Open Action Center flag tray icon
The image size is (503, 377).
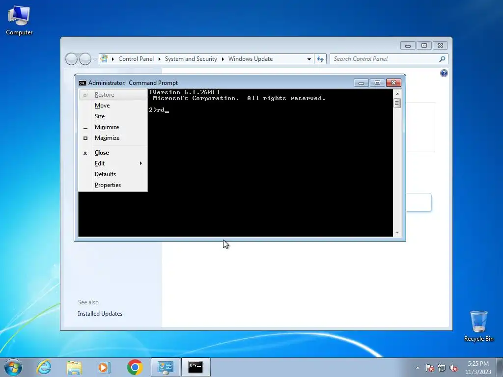pos(430,368)
